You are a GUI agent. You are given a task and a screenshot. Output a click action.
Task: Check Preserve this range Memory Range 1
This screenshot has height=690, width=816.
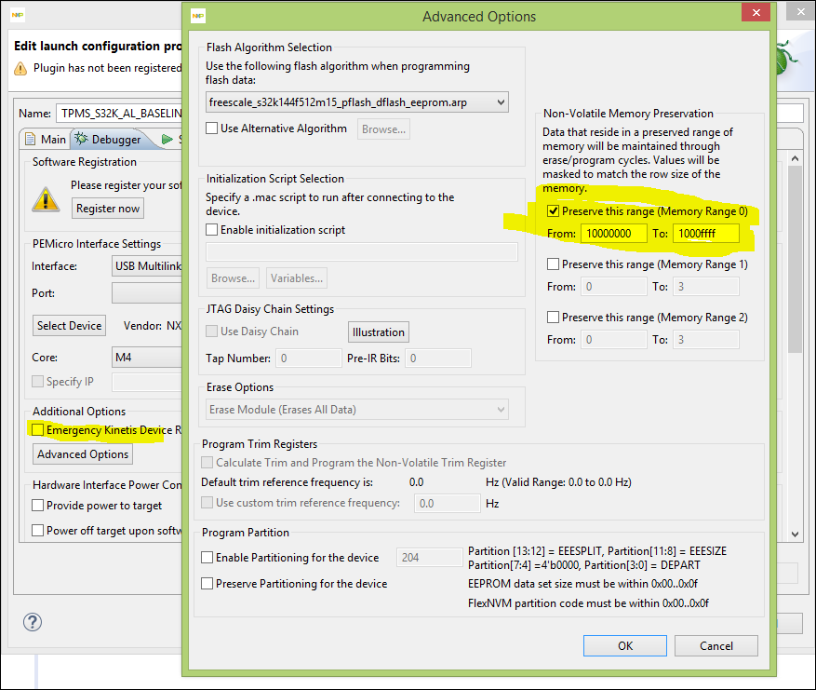pyautogui.click(x=554, y=264)
